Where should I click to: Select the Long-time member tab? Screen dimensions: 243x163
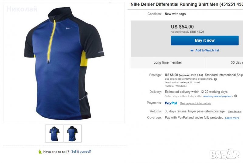(x=168, y=62)
